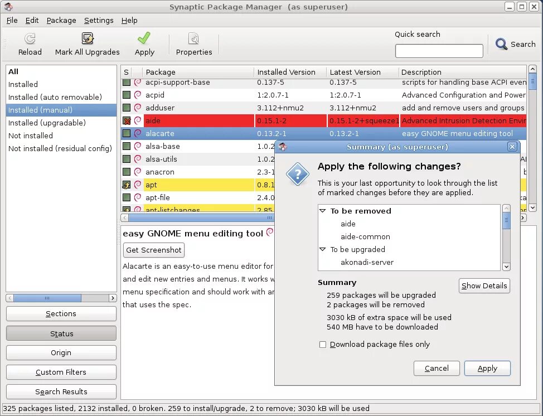The height and width of the screenshot is (416, 543).
Task: Click Mark All Upgrades toolbar icon
Action: (x=88, y=38)
